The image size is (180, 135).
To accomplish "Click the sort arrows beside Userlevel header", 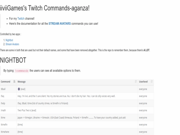I will 152,82.
